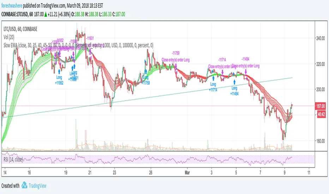
Task: Click the L:186.33 low value
Action: pyautogui.click(x=105, y=14)
